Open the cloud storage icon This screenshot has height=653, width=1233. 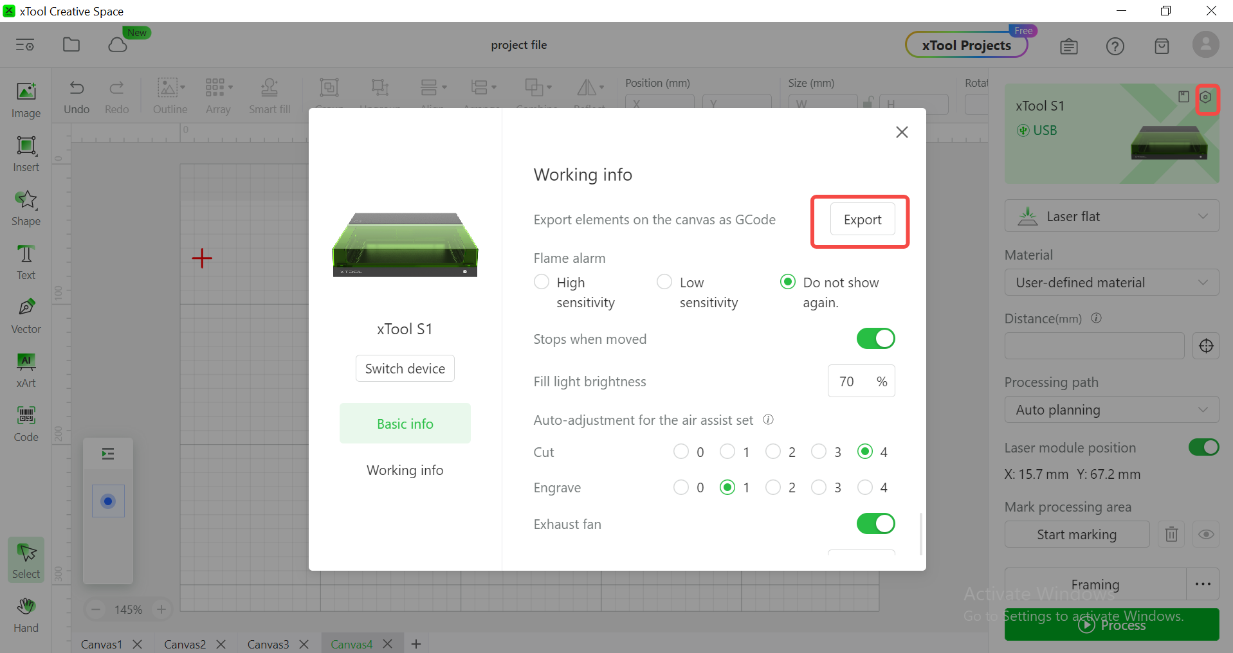click(x=118, y=45)
